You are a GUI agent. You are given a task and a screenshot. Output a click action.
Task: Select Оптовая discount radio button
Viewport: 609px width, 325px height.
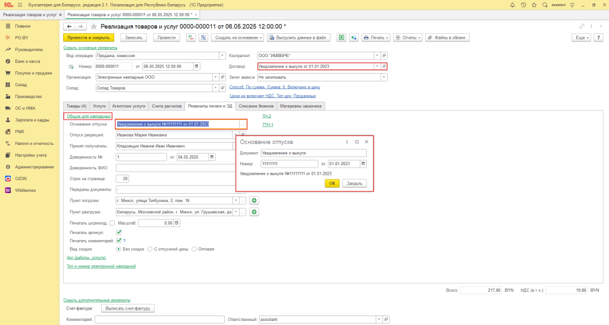coord(194,249)
